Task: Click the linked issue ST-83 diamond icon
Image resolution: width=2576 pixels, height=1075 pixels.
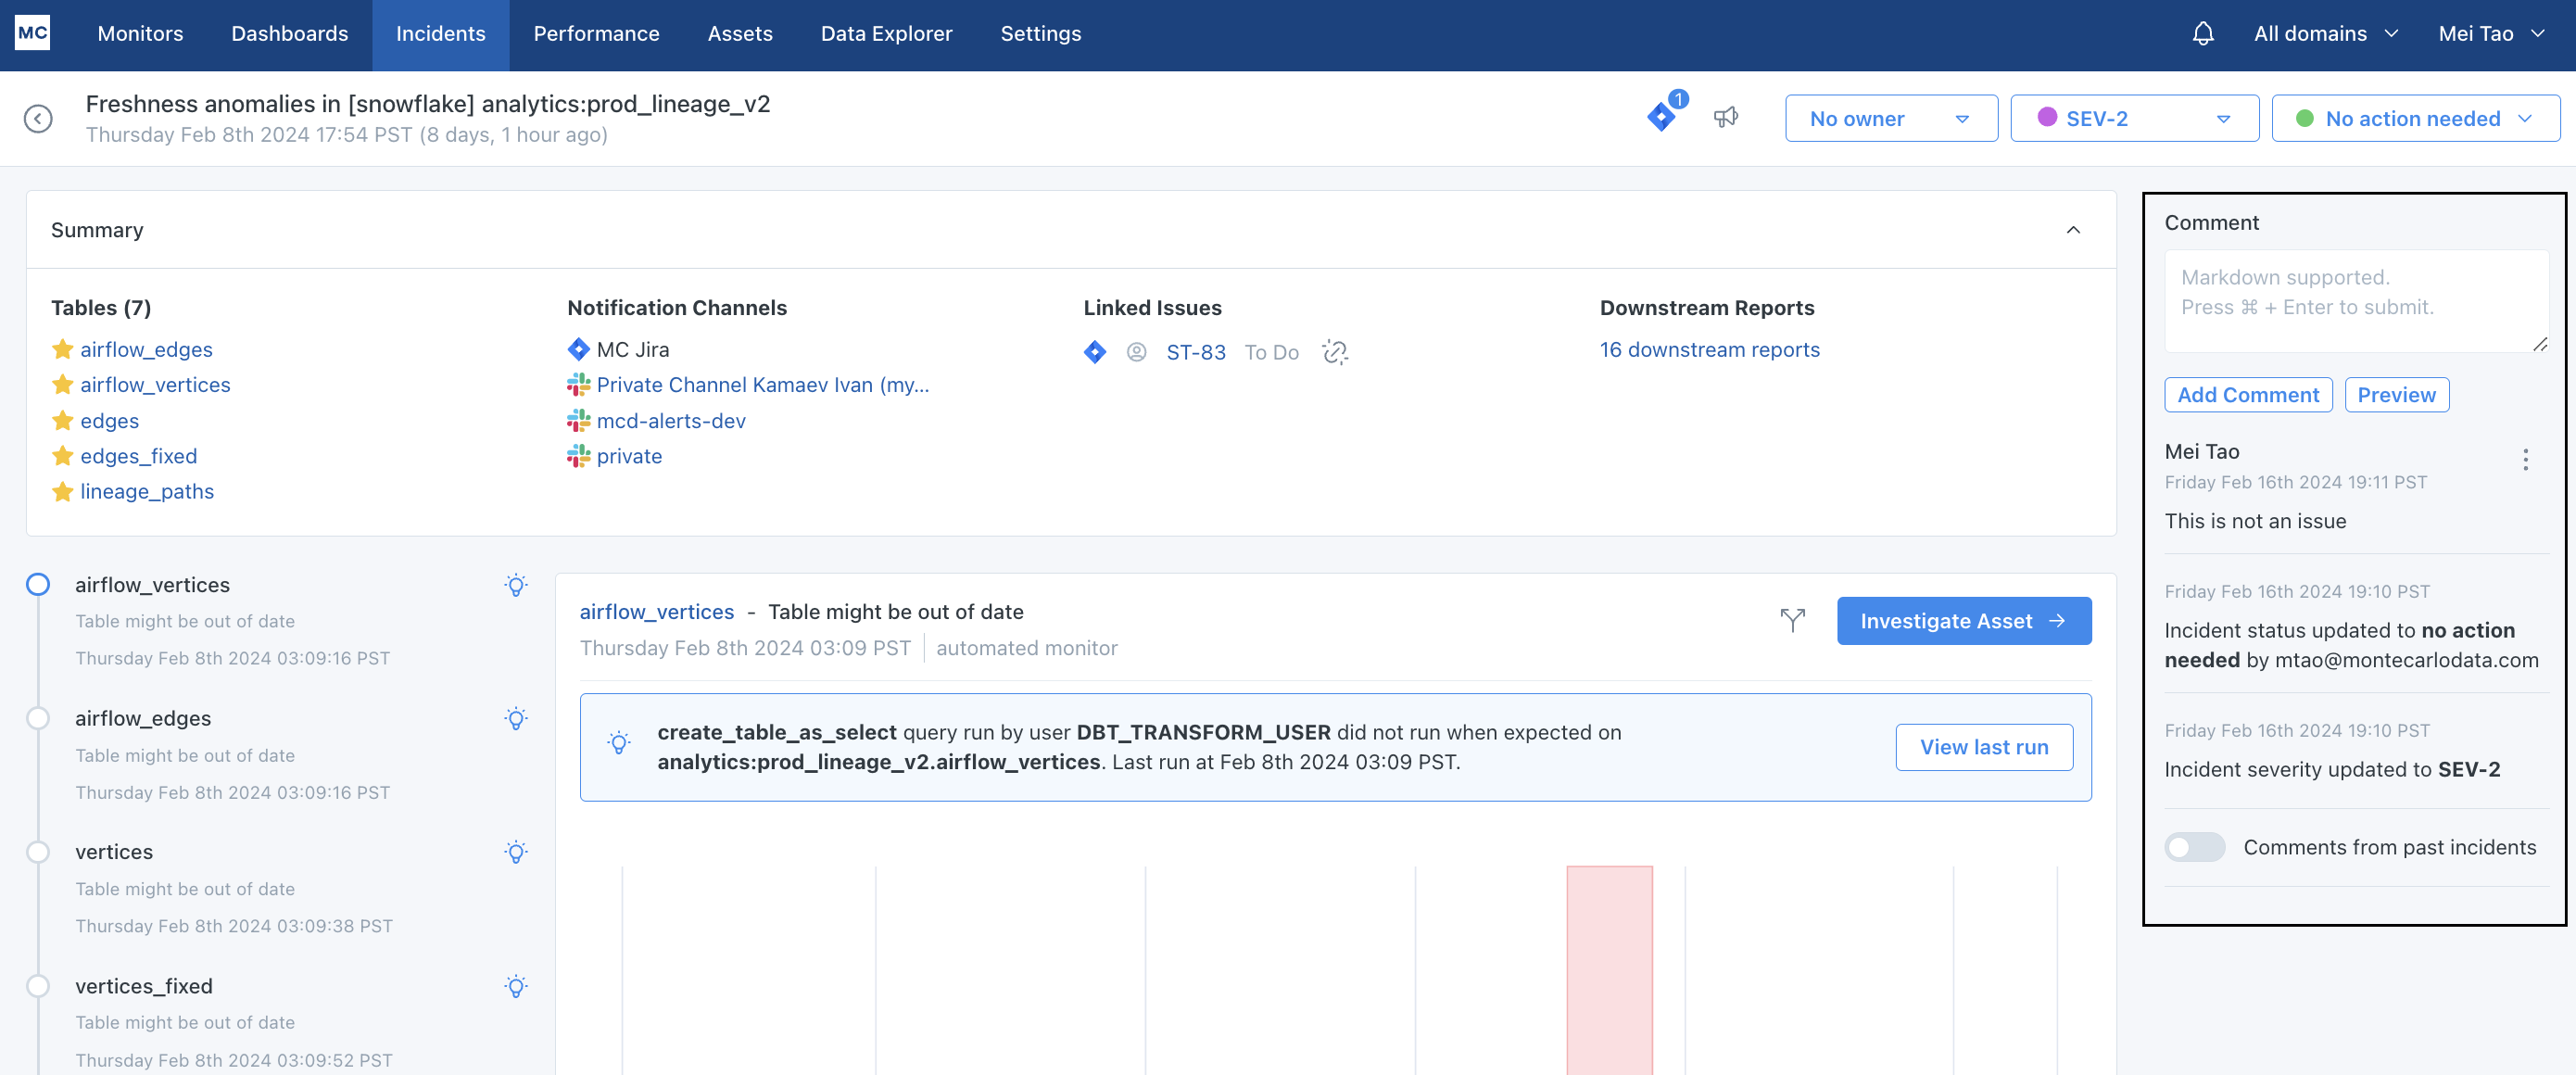Action: click(1096, 350)
